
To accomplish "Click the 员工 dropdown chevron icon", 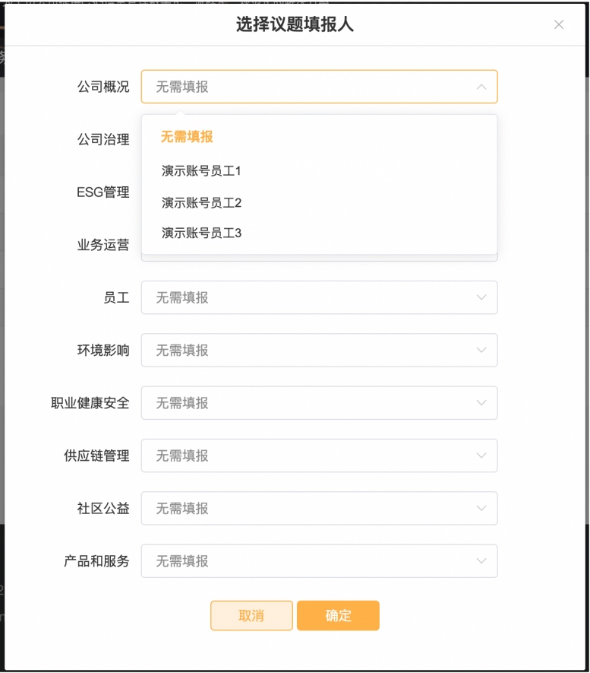I will (x=481, y=297).
